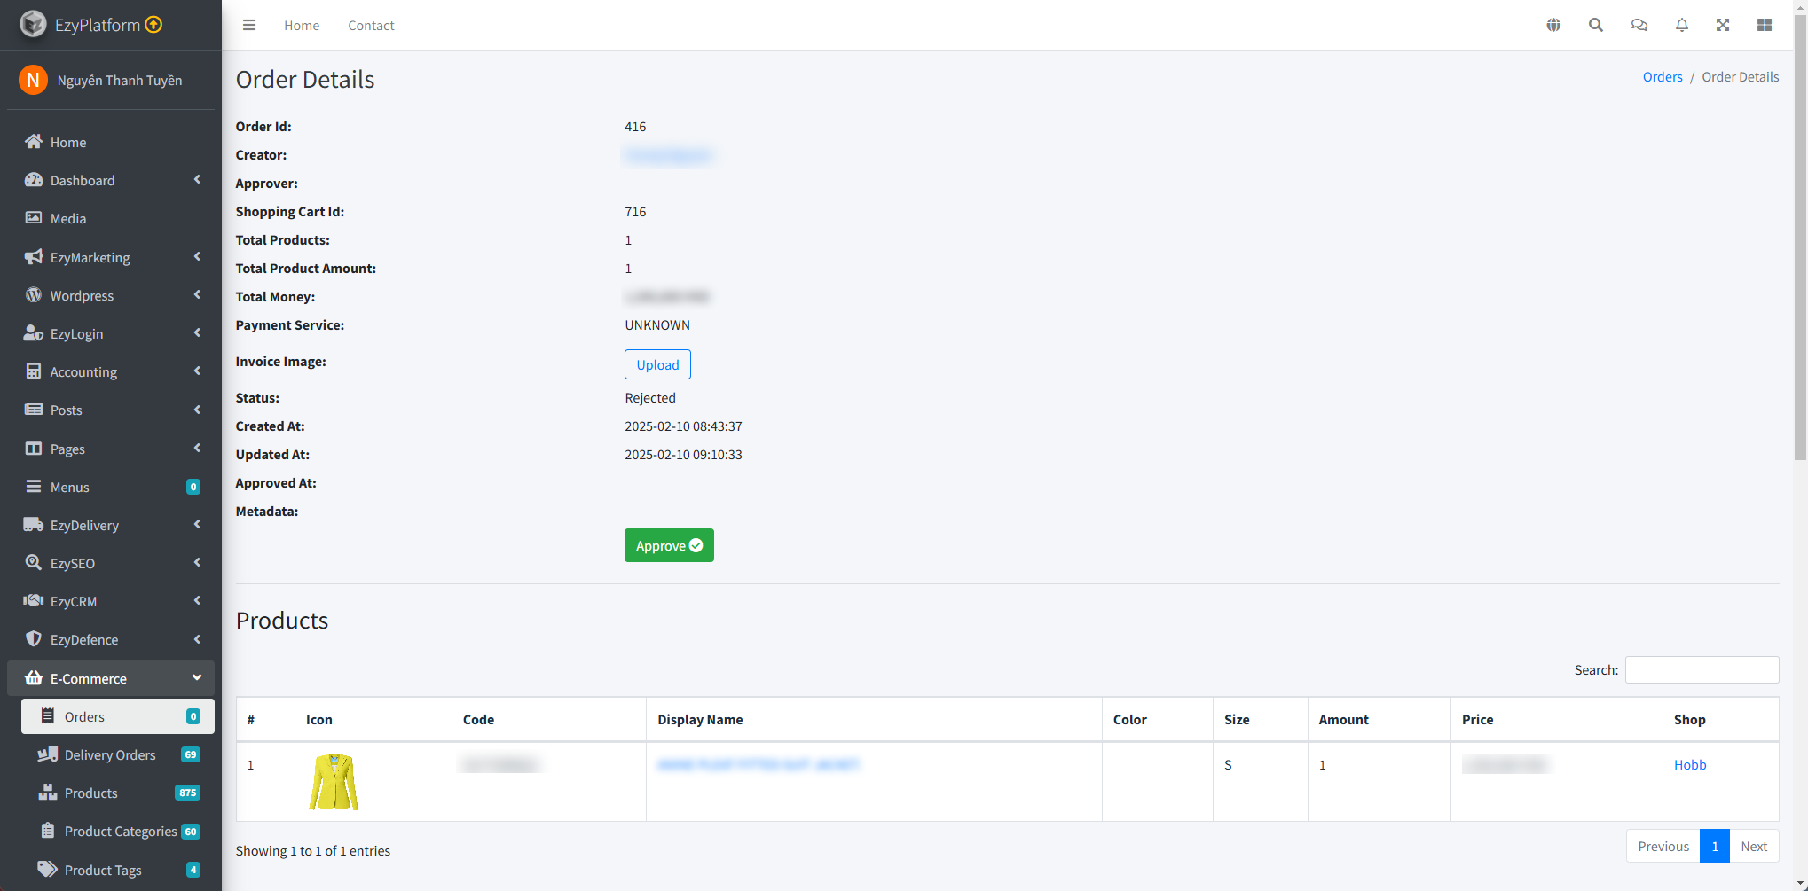Select page 1 in pagination
The image size is (1808, 891).
click(x=1715, y=846)
